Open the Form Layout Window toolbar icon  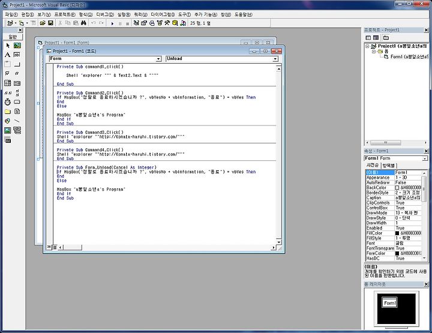pyautogui.click(x=152, y=23)
